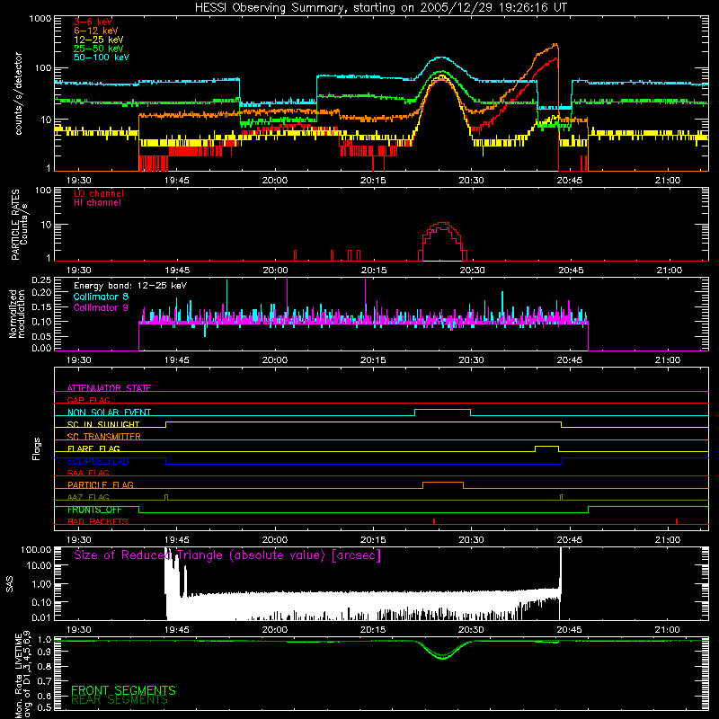Click the 21:00 tick under the top plot
The image size is (719, 719).
(668, 181)
